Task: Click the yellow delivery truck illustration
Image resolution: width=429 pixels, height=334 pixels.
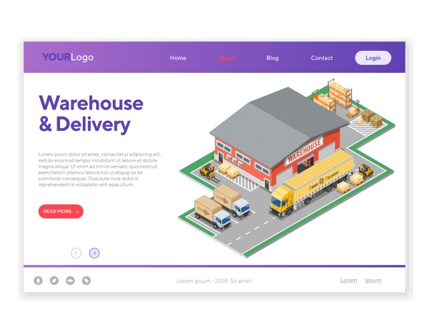Action: (310, 183)
